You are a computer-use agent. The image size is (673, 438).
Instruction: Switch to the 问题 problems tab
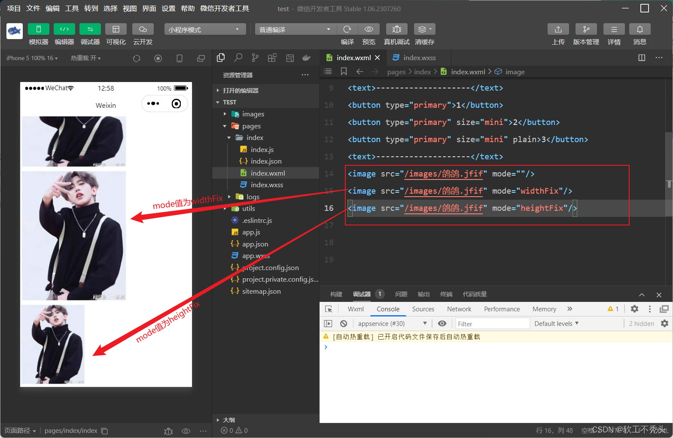coord(401,294)
